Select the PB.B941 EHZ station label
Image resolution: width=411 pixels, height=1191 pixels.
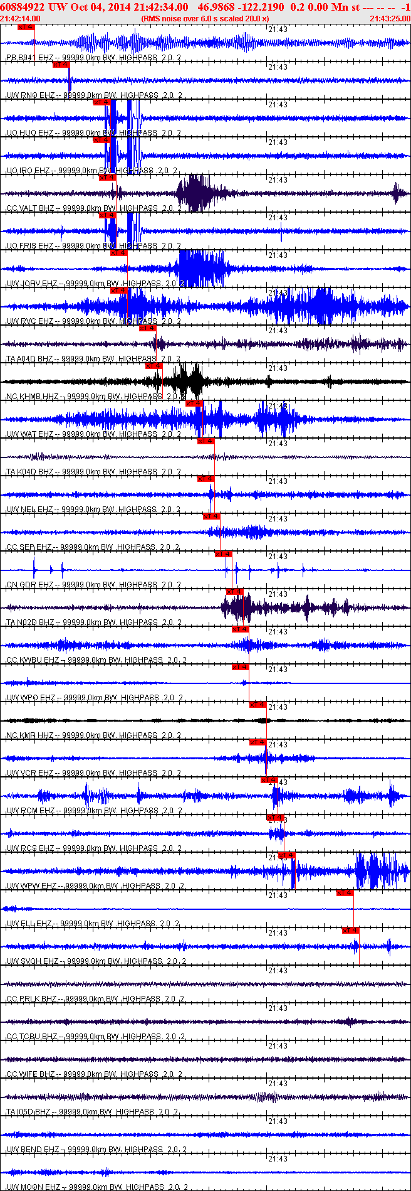[x=29, y=58]
